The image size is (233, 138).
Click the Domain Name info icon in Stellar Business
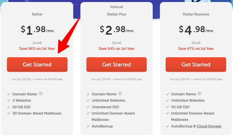point(199,94)
